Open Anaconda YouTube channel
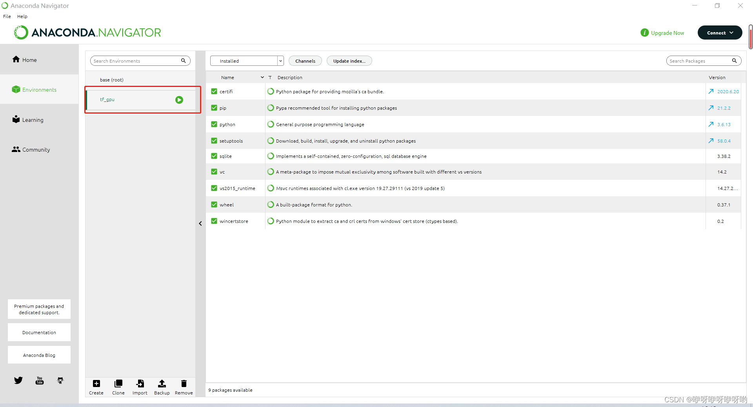Screen dimensions: 753x407 click(40, 380)
